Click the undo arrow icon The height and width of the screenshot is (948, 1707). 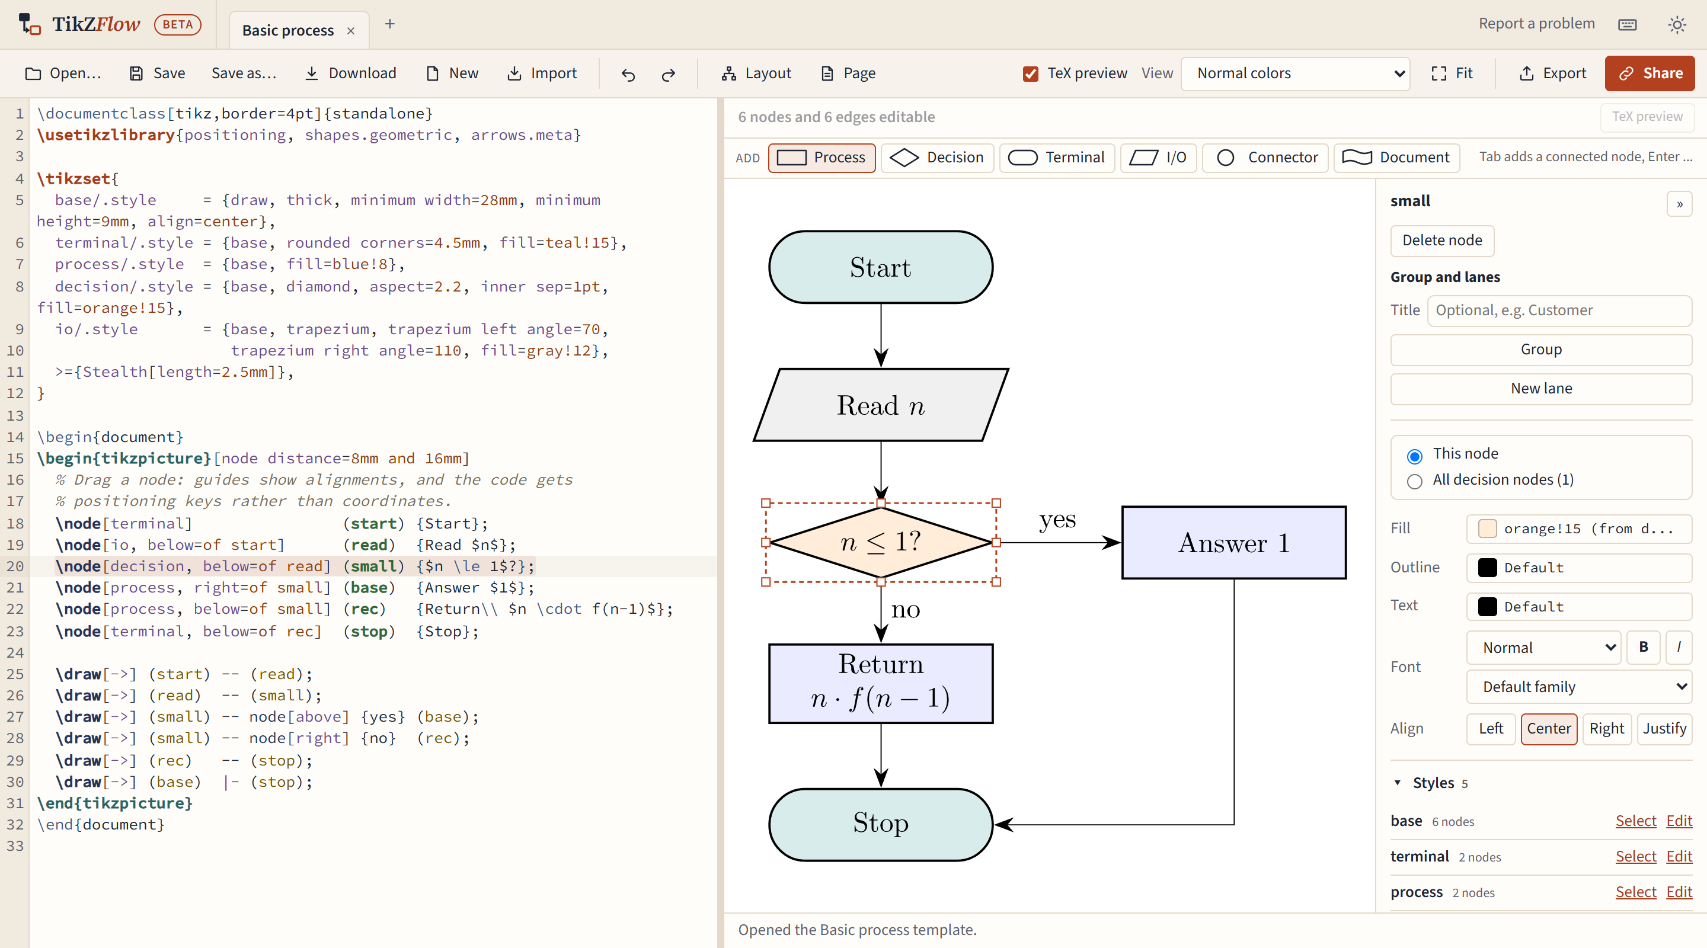click(x=628, y=73)
